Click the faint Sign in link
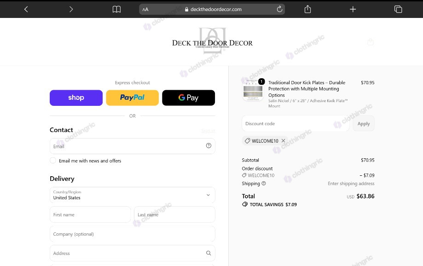The image size is (423, 266). (208, 131)
